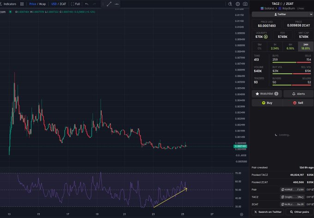Click the green status dot near OHLC values
Screen dimensions: 314x218
pos(10,12)
